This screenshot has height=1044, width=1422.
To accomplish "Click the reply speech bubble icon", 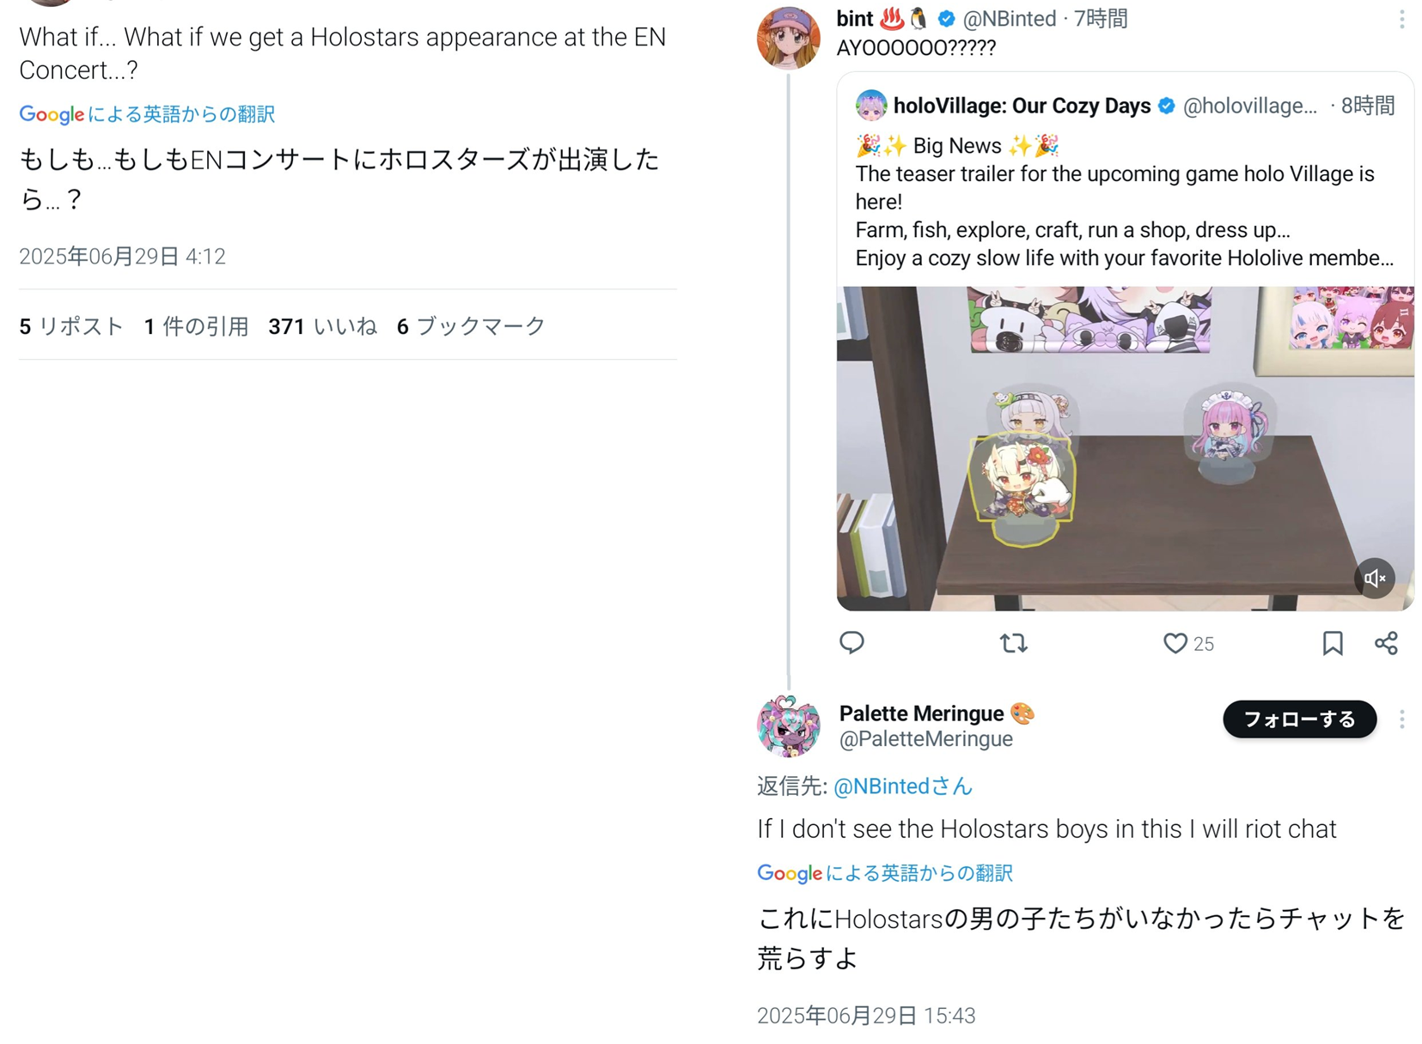I will 851,643.
